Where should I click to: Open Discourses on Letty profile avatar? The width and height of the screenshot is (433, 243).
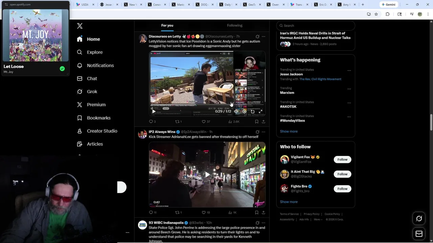pyautogui.click(x=142, y=38)
